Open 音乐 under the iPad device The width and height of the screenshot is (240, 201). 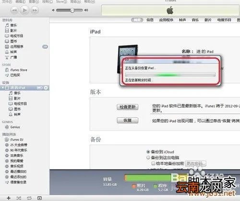point(14,93)
